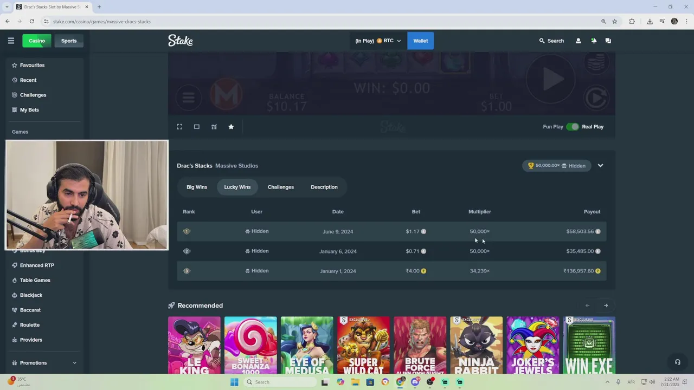Open WIN.EXE game thumbnail

click(589, 346)
